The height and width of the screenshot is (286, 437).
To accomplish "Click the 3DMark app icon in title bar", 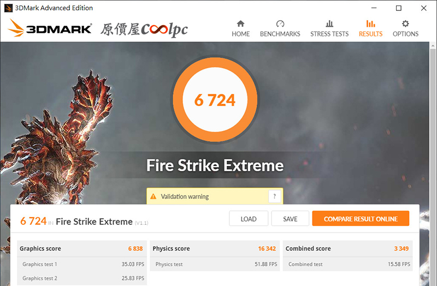I will 8,8.
